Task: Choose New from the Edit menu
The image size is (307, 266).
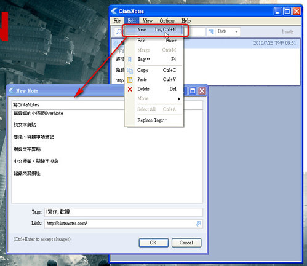Action: (154, 30)
